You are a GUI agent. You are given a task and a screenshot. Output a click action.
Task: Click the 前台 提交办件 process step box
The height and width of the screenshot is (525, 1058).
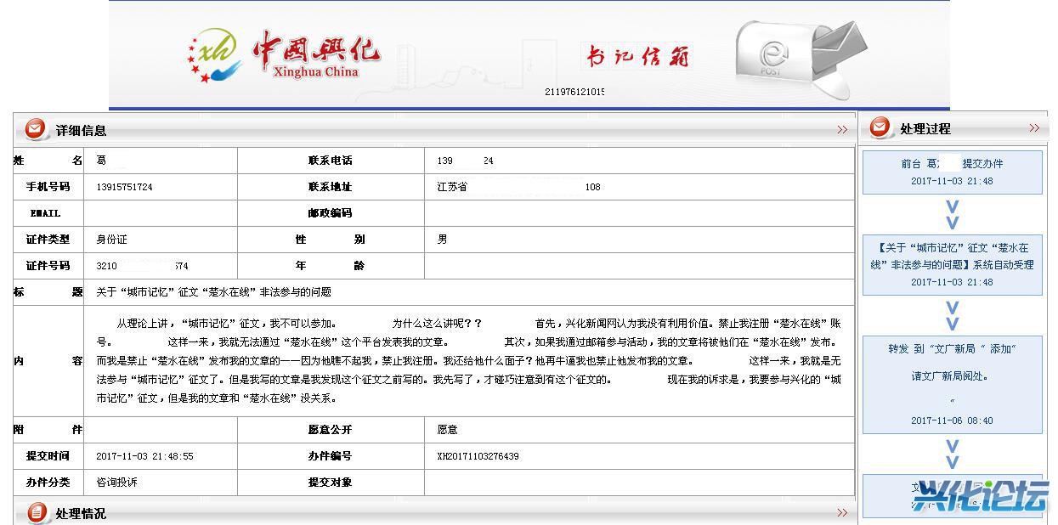[x=952, y=172]
